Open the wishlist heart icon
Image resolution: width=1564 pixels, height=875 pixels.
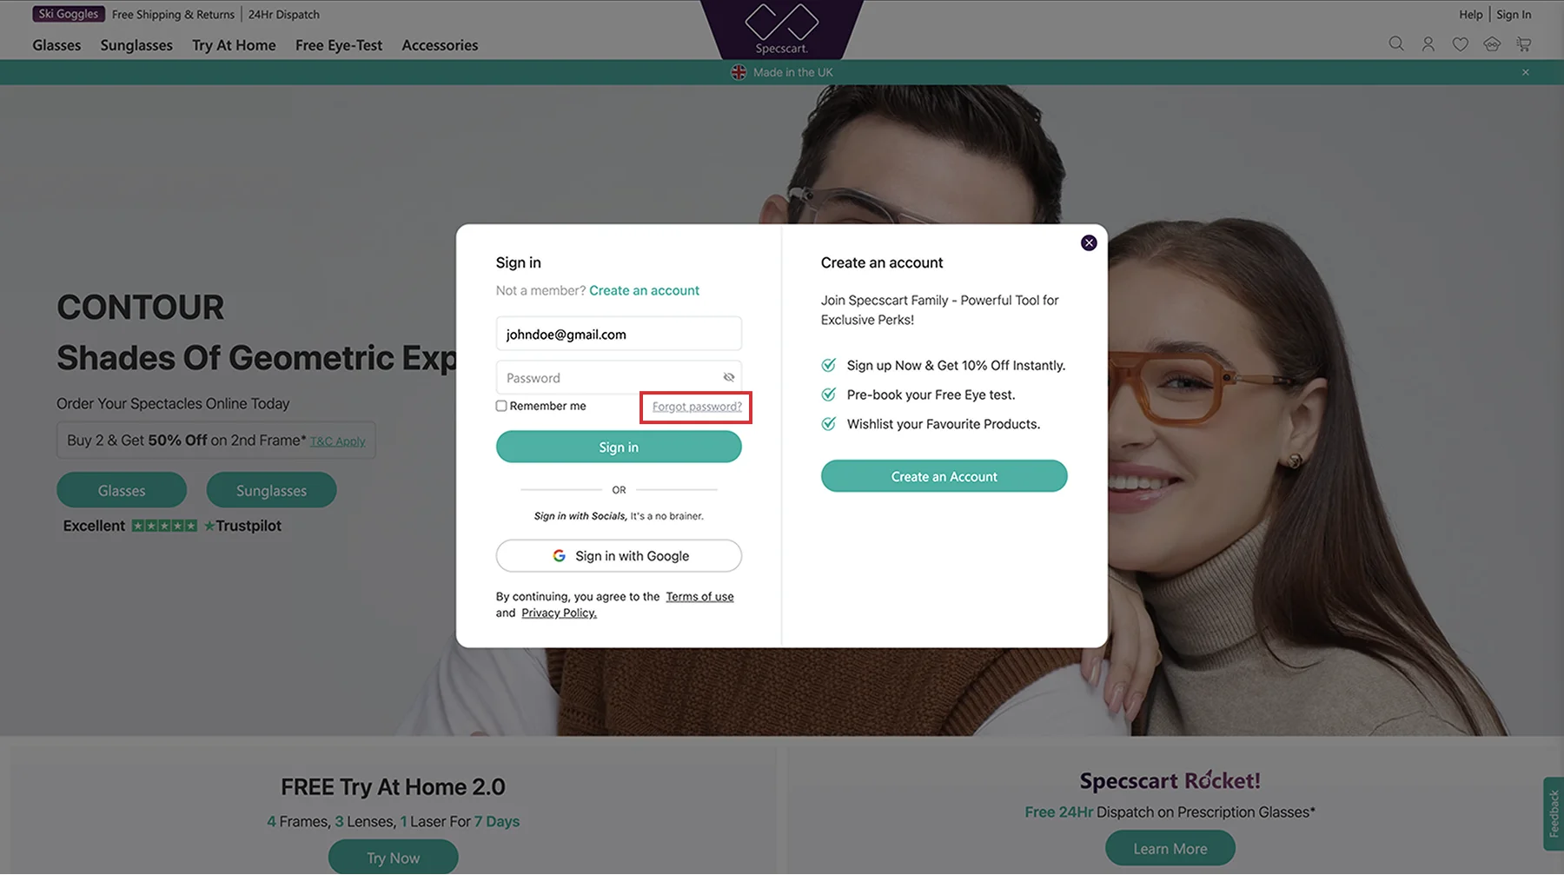(1460, 43)
